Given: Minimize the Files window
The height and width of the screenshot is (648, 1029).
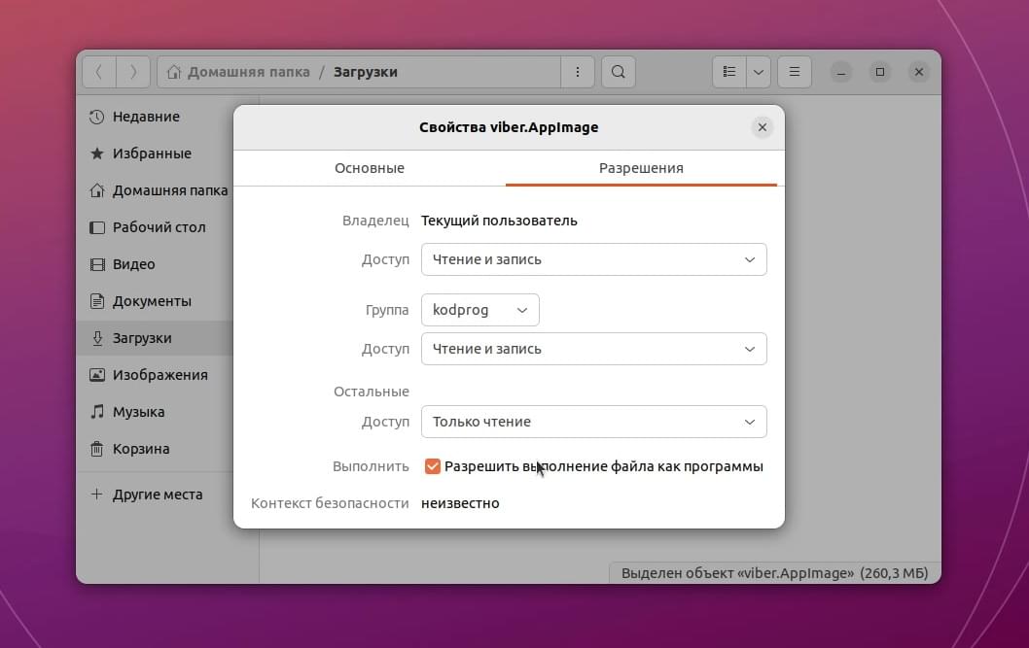Looking at the screenshot, I should point(840,72).
